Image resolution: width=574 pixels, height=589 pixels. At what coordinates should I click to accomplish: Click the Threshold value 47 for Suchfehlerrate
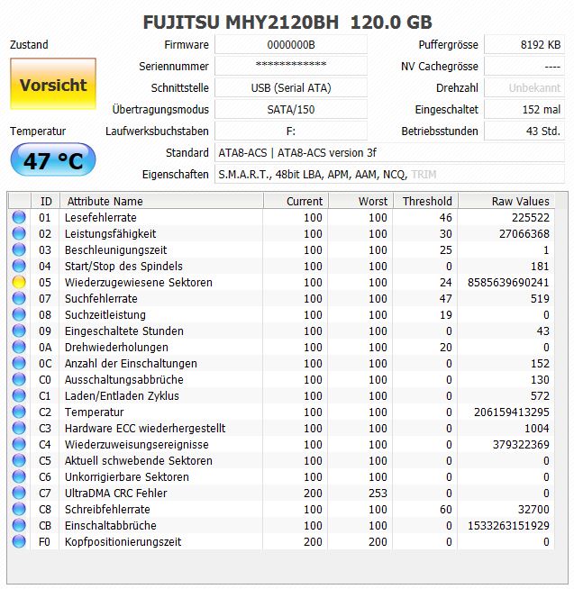pyautogui.click(x=446, y=298)
